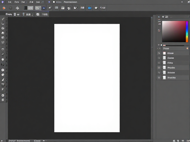The image size is (190, 142).
Task: Select the white wedge-shaped tool in the toolbox
Action: pyautogui.click(x=3, y=80)
